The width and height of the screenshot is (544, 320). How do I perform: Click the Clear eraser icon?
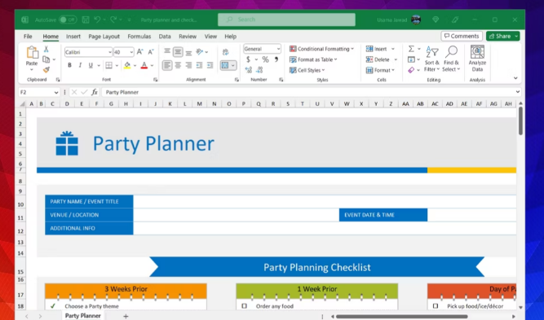tap(411, 70)
